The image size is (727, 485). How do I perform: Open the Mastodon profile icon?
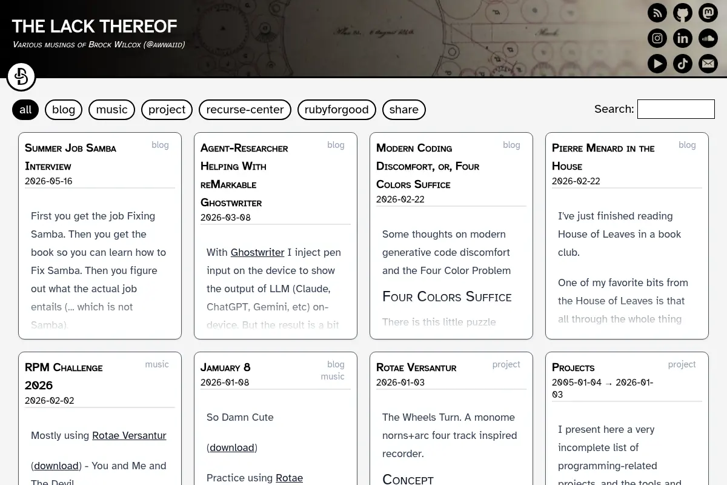tap(708, 13)
